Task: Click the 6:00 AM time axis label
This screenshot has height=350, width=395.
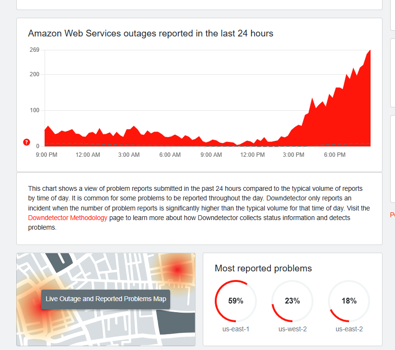Action: [170, 155]
